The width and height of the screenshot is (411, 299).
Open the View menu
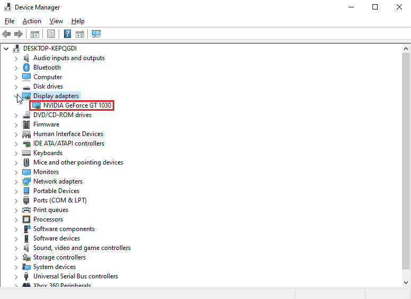(56, 21)
